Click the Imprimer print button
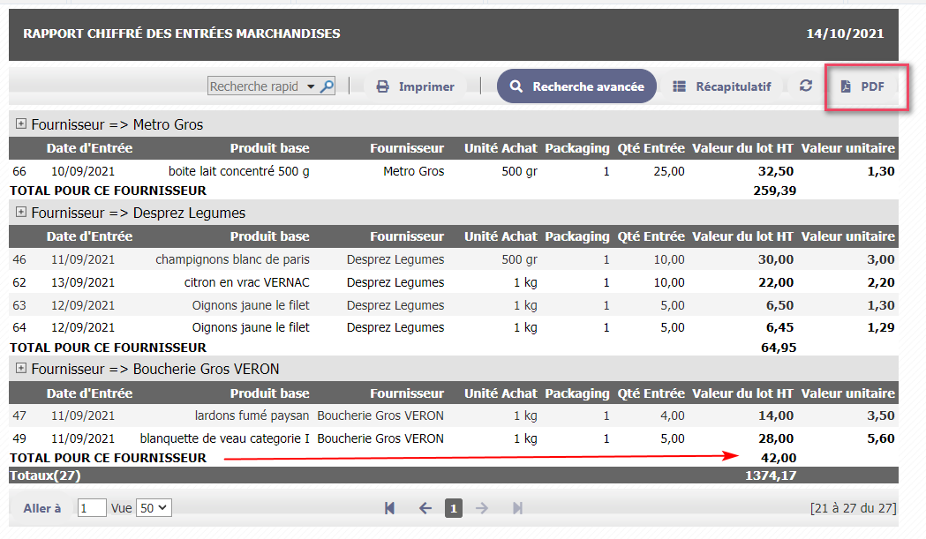Image resolution: width=926 pixels, height=539 pixels. point(415,86)
